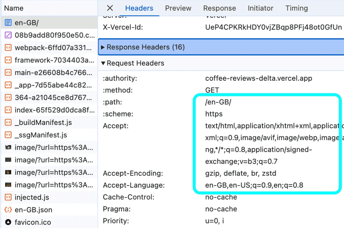Click the image icon on the first image request
The width and height of the screenshot is (344, 232).
(x=8, y=147)
